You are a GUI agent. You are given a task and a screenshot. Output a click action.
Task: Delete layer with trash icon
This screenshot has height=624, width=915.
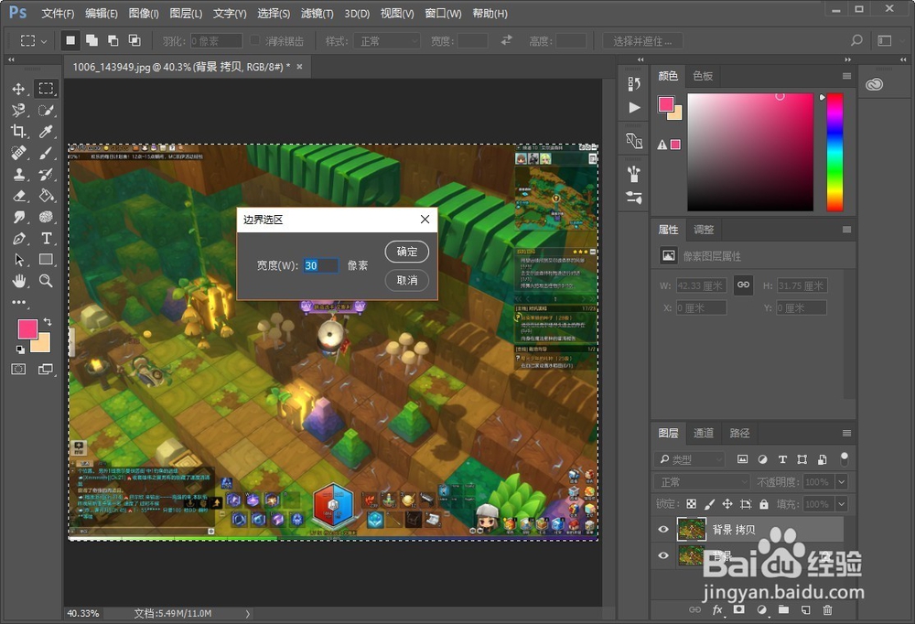(827, 610)
